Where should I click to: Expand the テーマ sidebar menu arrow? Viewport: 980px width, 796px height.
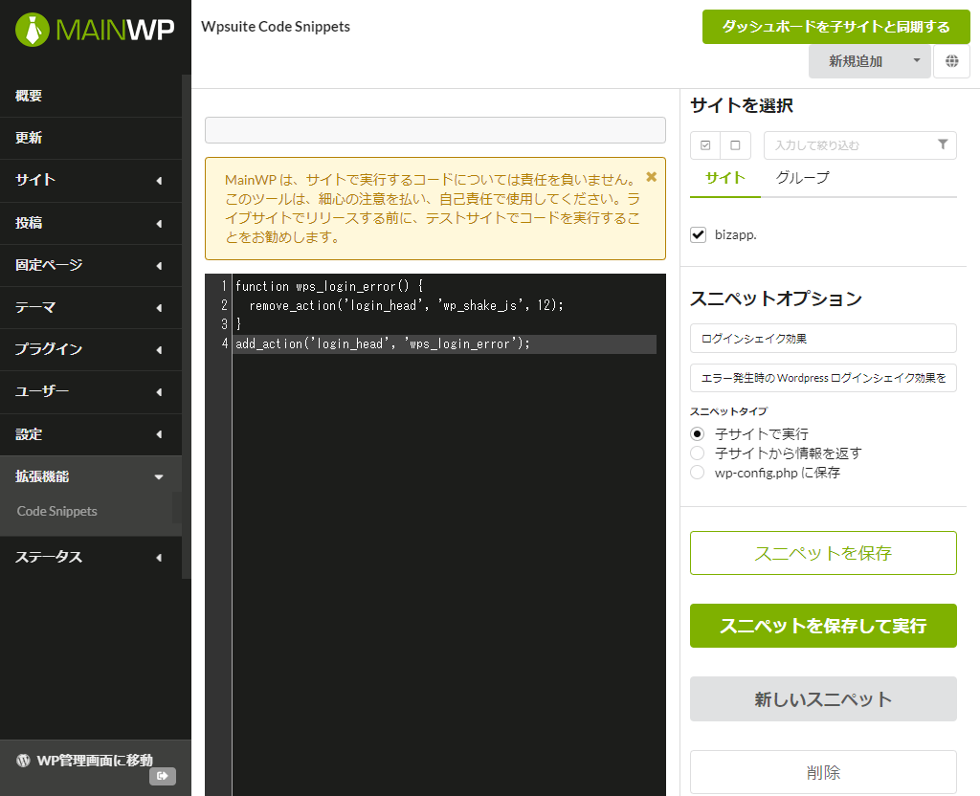[x=159, y=307]
